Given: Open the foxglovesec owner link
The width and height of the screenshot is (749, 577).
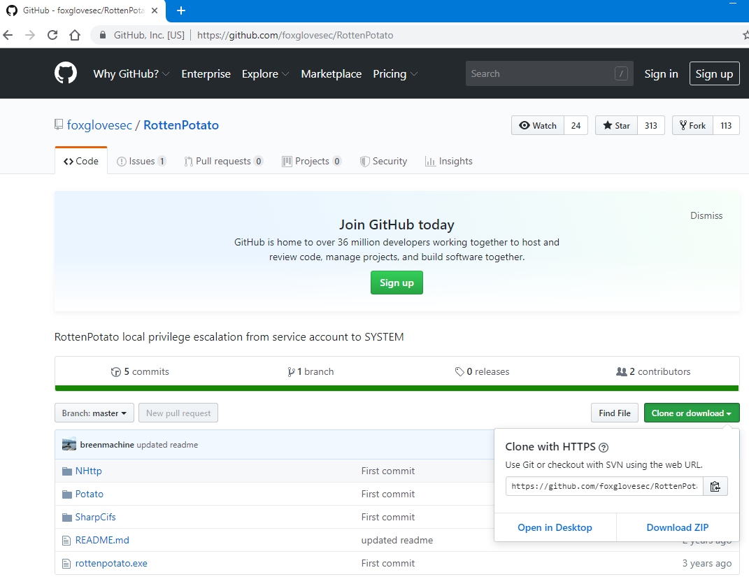Looking at the screenshot, I should tap(99, 124).
